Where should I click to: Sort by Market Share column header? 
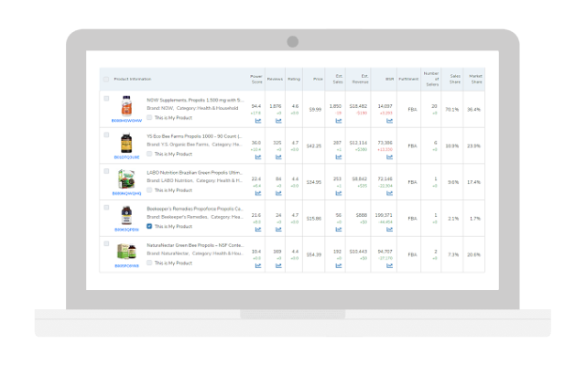(473, 79)
